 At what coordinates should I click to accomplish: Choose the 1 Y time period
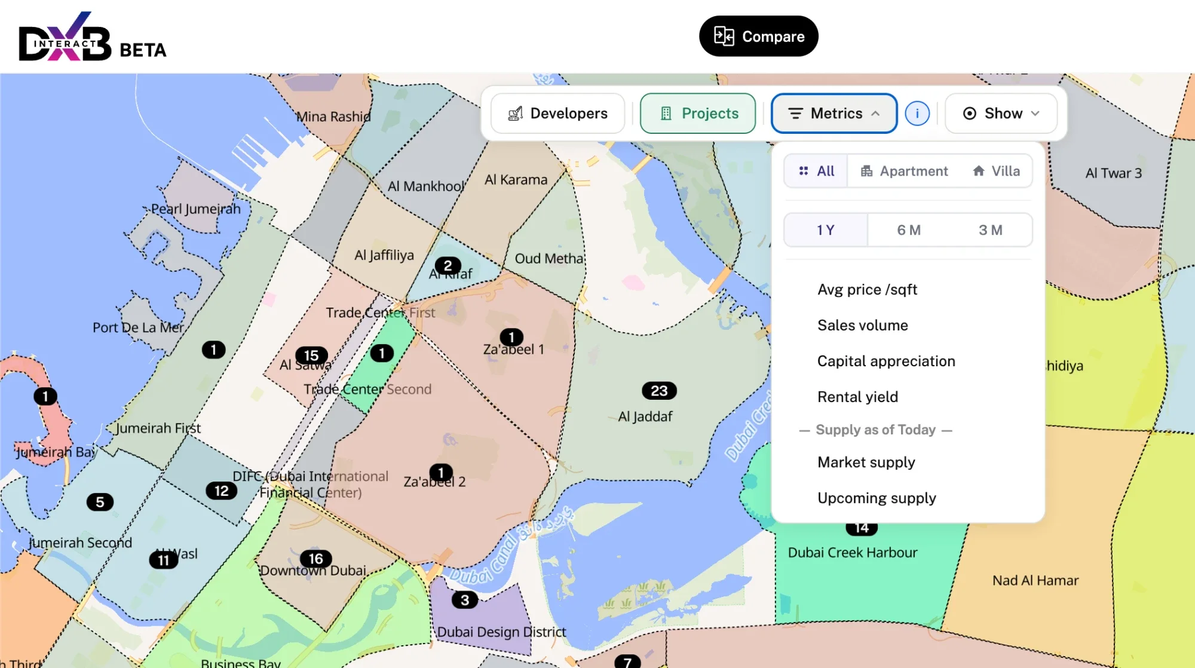pyautogui.click(x=826, y=230)
